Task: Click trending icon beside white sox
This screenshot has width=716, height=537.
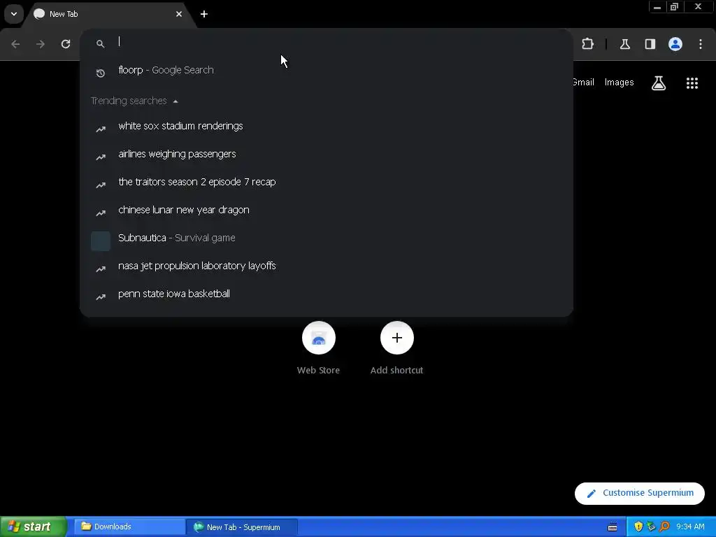Action: (101, 129)
